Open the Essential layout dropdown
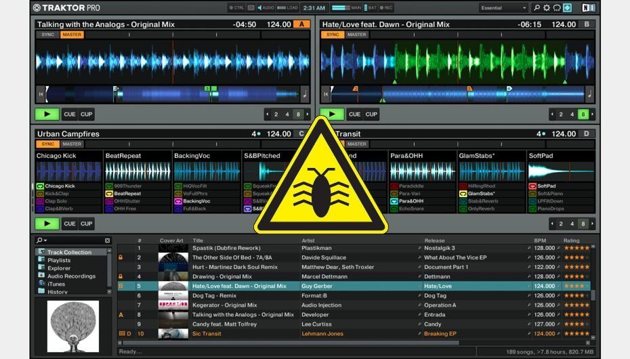The height and width of the screenshot is (359, 630). pyautogui.click(x=503, y=7)
